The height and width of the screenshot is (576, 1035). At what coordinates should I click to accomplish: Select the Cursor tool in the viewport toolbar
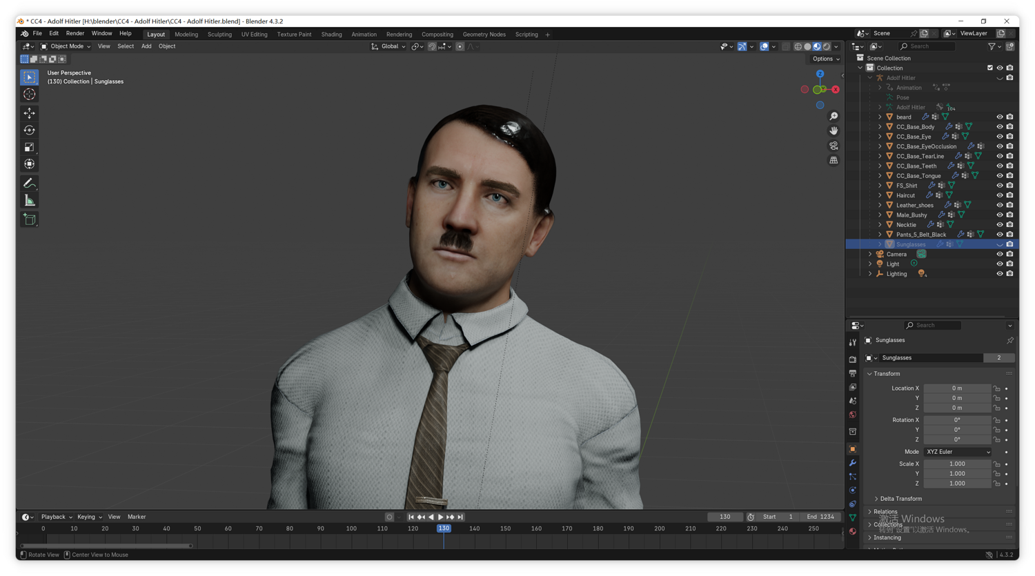[x=29, y=95]
